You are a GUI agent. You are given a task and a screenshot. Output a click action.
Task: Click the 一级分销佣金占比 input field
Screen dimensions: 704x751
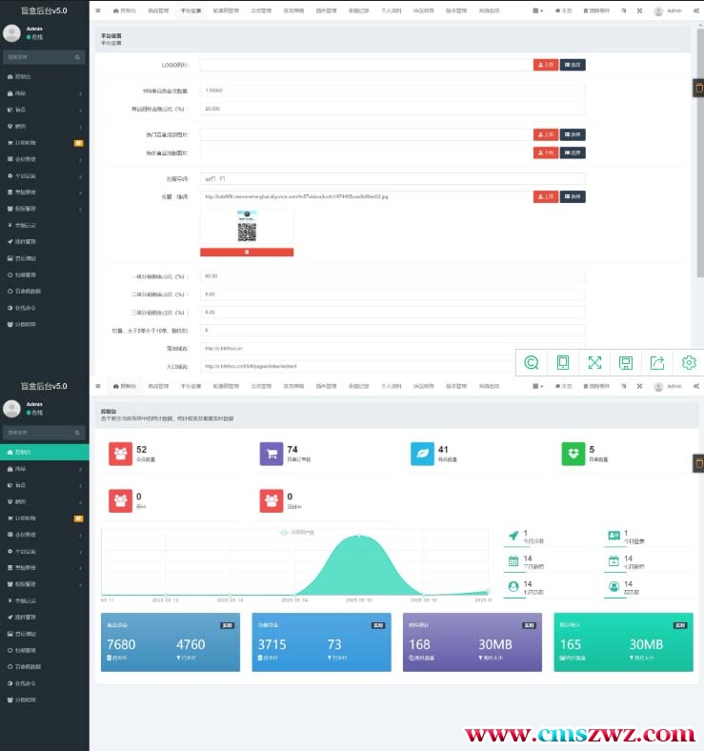[x=392, y=276]
